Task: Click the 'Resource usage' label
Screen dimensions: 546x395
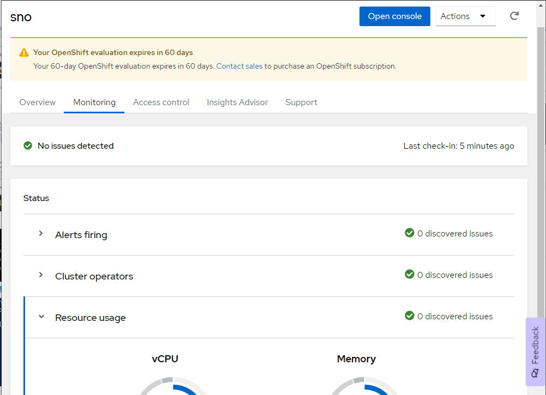Action: pos(90,318)
